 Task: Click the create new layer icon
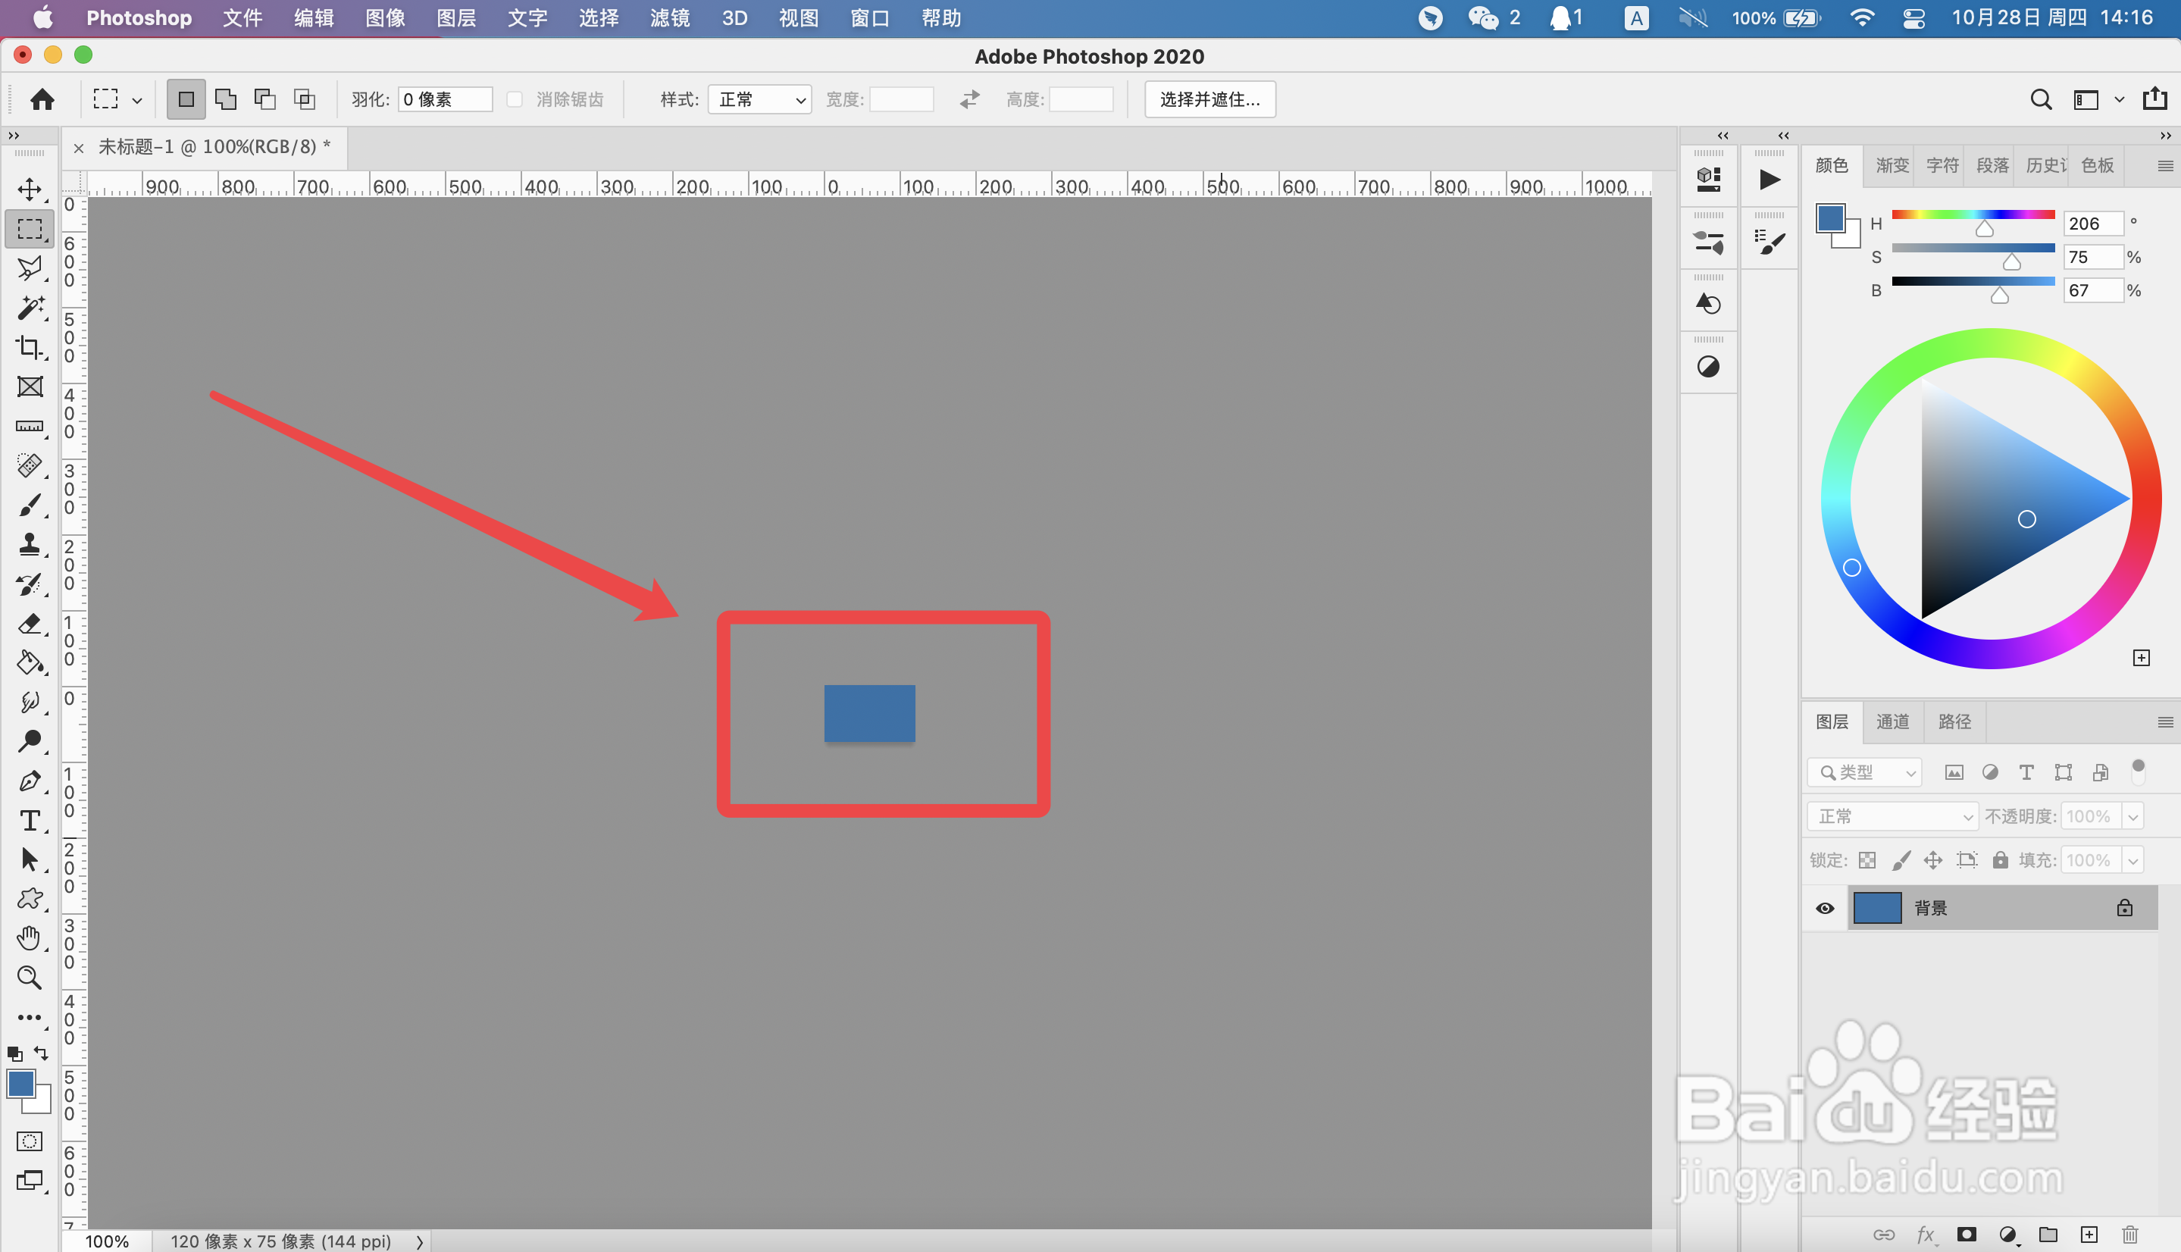click(2089, 1235)
